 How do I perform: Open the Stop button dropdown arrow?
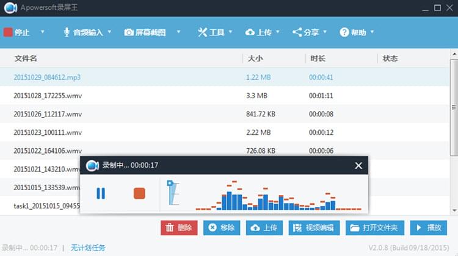point(42,32)
